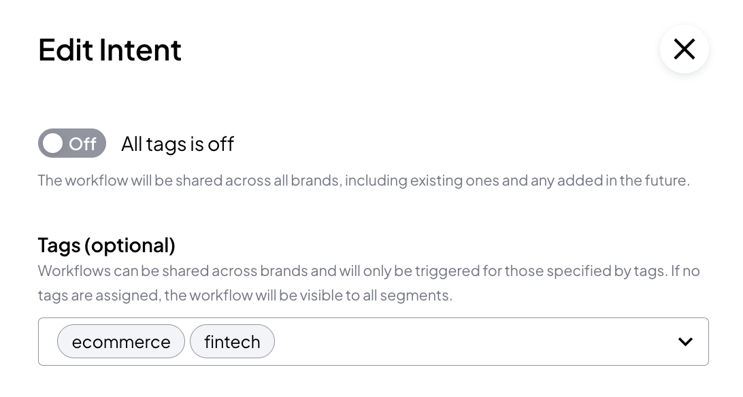Close the Edit Intent dialog
743x397 pixels.
pos(684,49)
